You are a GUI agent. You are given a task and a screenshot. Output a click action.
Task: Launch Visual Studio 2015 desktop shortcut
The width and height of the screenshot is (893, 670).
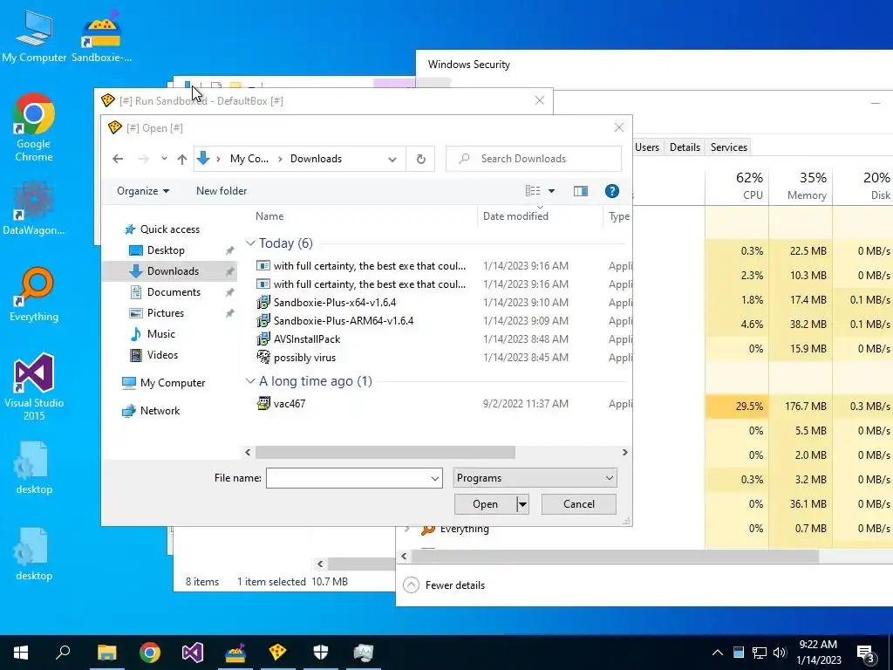click(x=34, y=387)
